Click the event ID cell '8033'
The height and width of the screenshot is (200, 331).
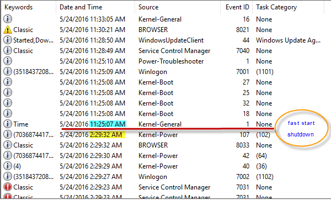[243, 145]
